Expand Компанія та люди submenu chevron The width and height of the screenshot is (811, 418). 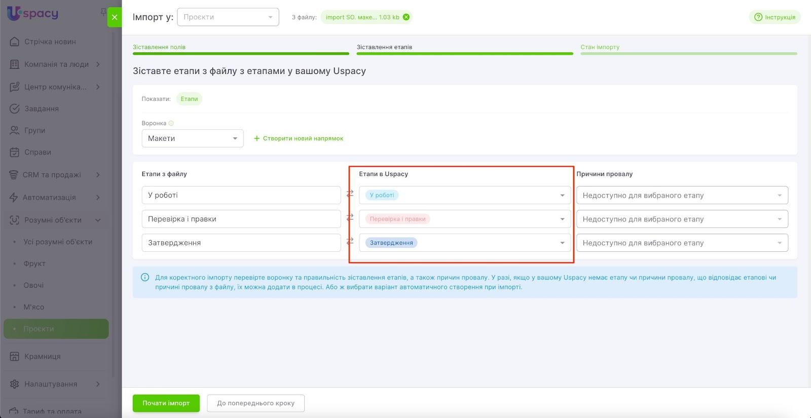coord(98,64)
